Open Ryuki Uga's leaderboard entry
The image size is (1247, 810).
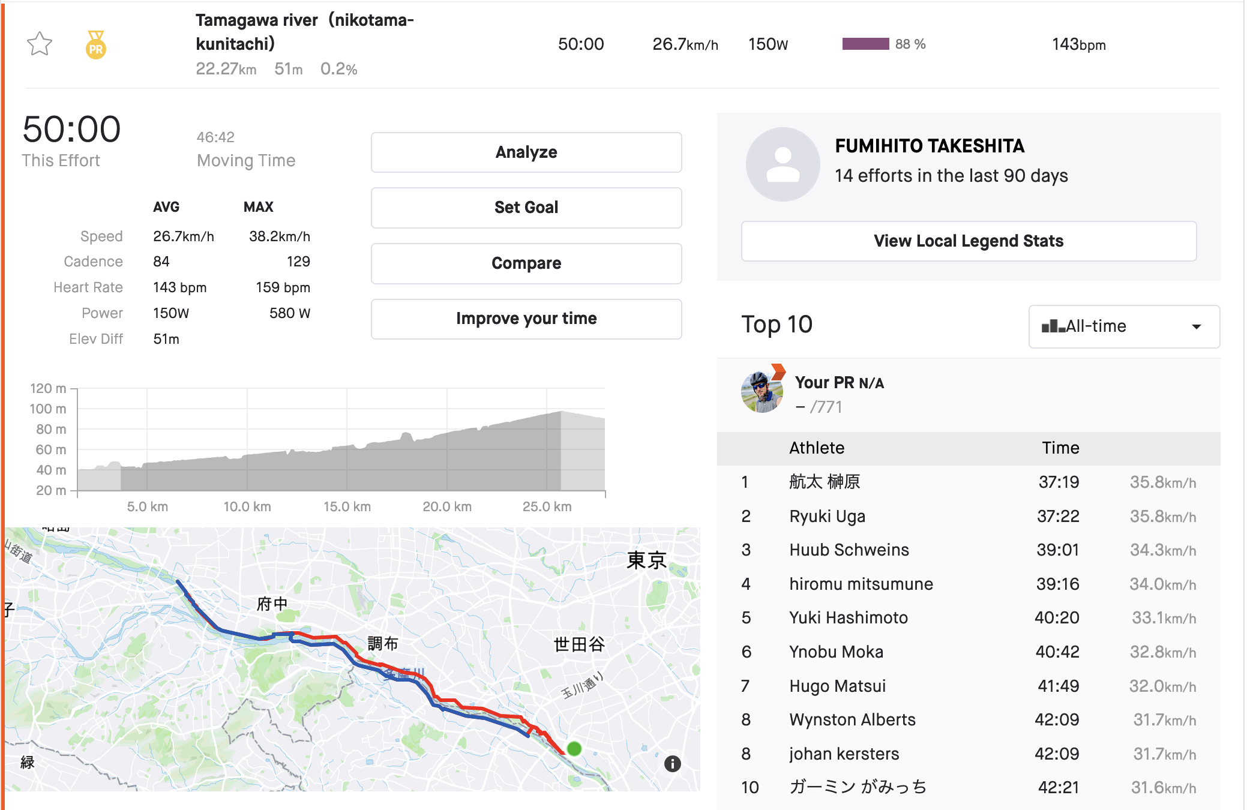coord(827,516)
